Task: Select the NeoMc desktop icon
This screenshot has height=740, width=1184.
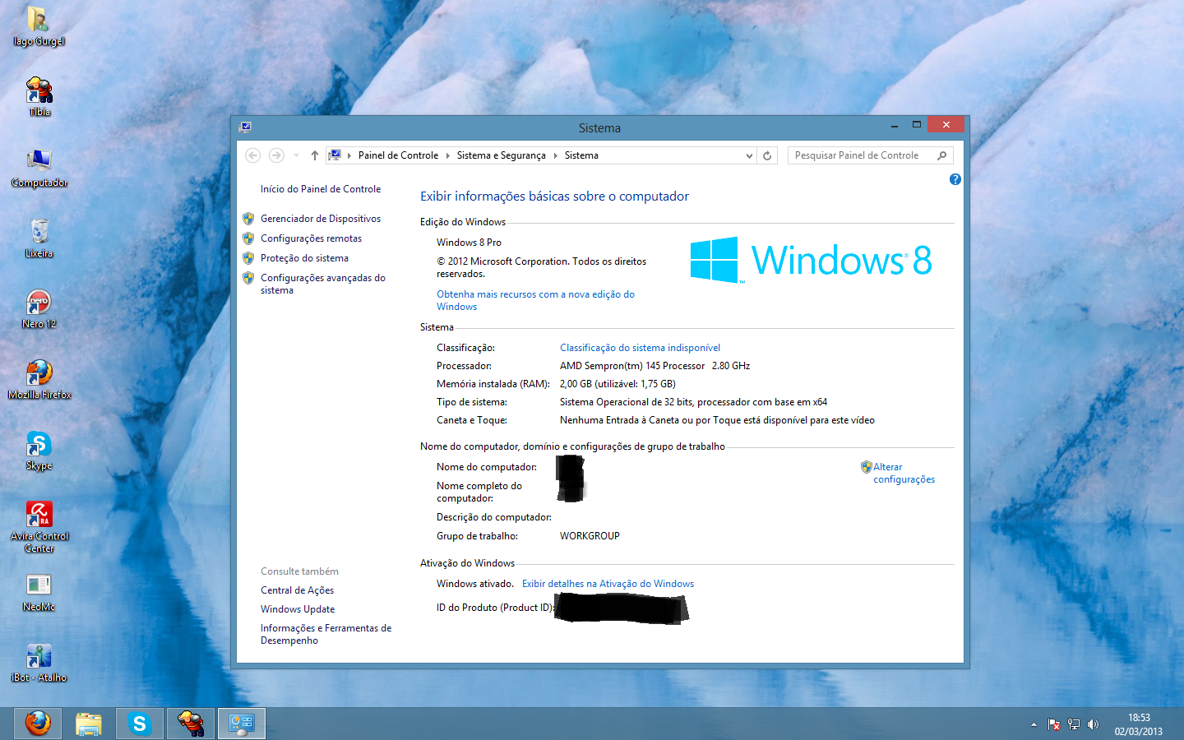Action: [x=39, y=592]
